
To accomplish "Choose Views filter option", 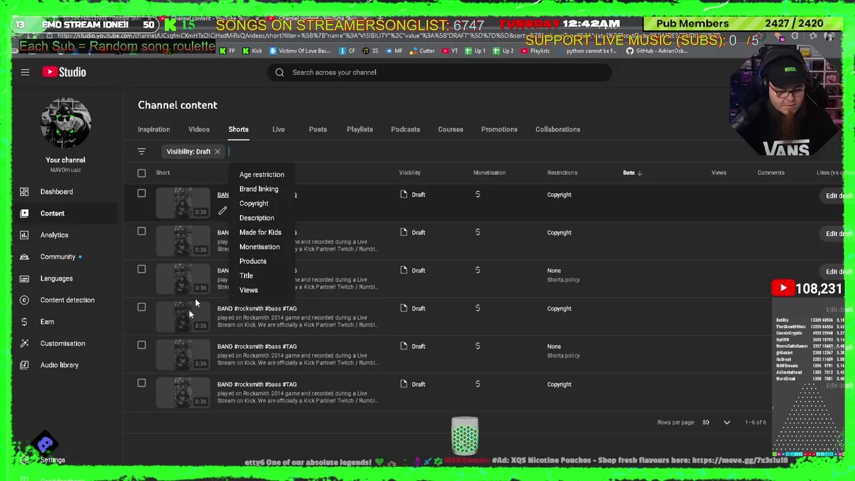I will tap(248, 291).
